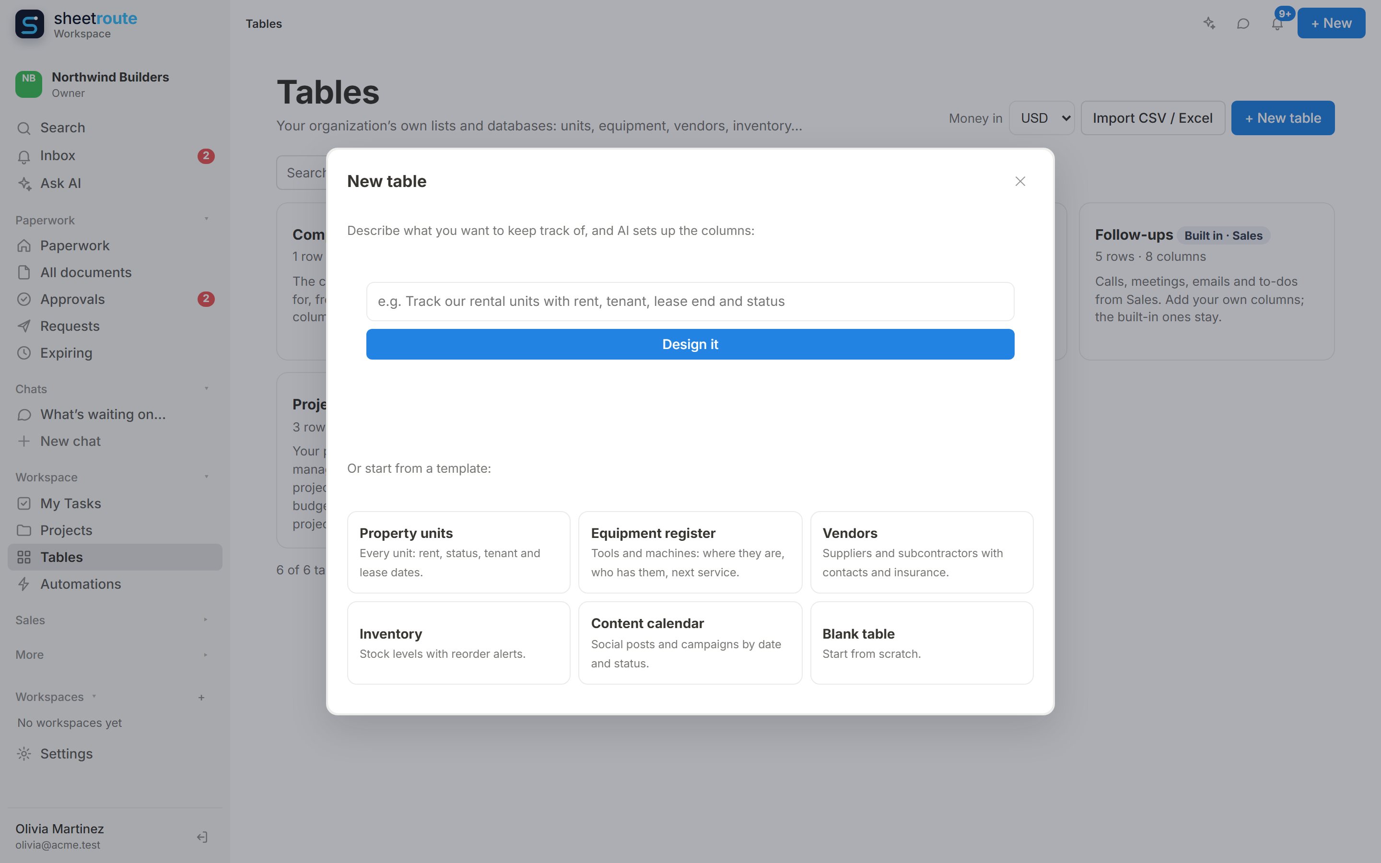The width and height of the screenshot is (1381, 863).
Task: Start a New chat
Action: (x=115, y=441)
